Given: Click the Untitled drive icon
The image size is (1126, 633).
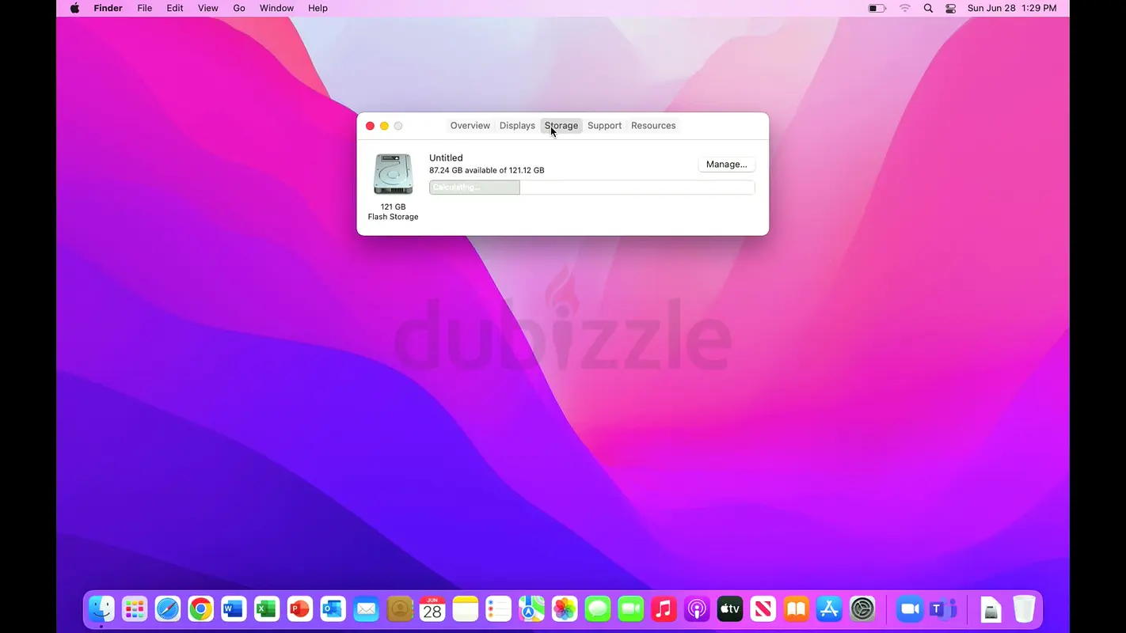Looking at the screenshot, I should 394,174.
